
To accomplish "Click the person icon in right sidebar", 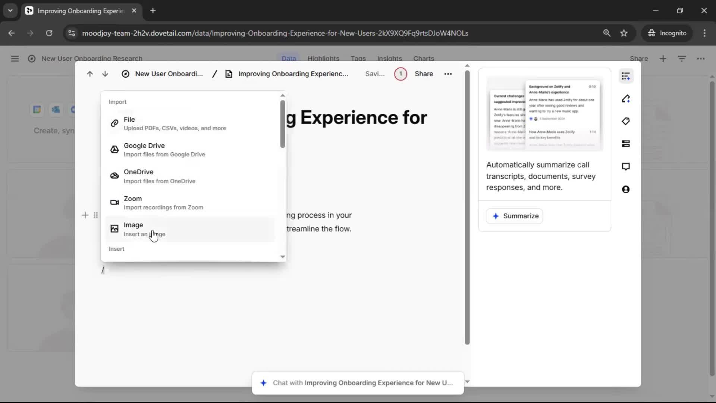I will 626,190.
